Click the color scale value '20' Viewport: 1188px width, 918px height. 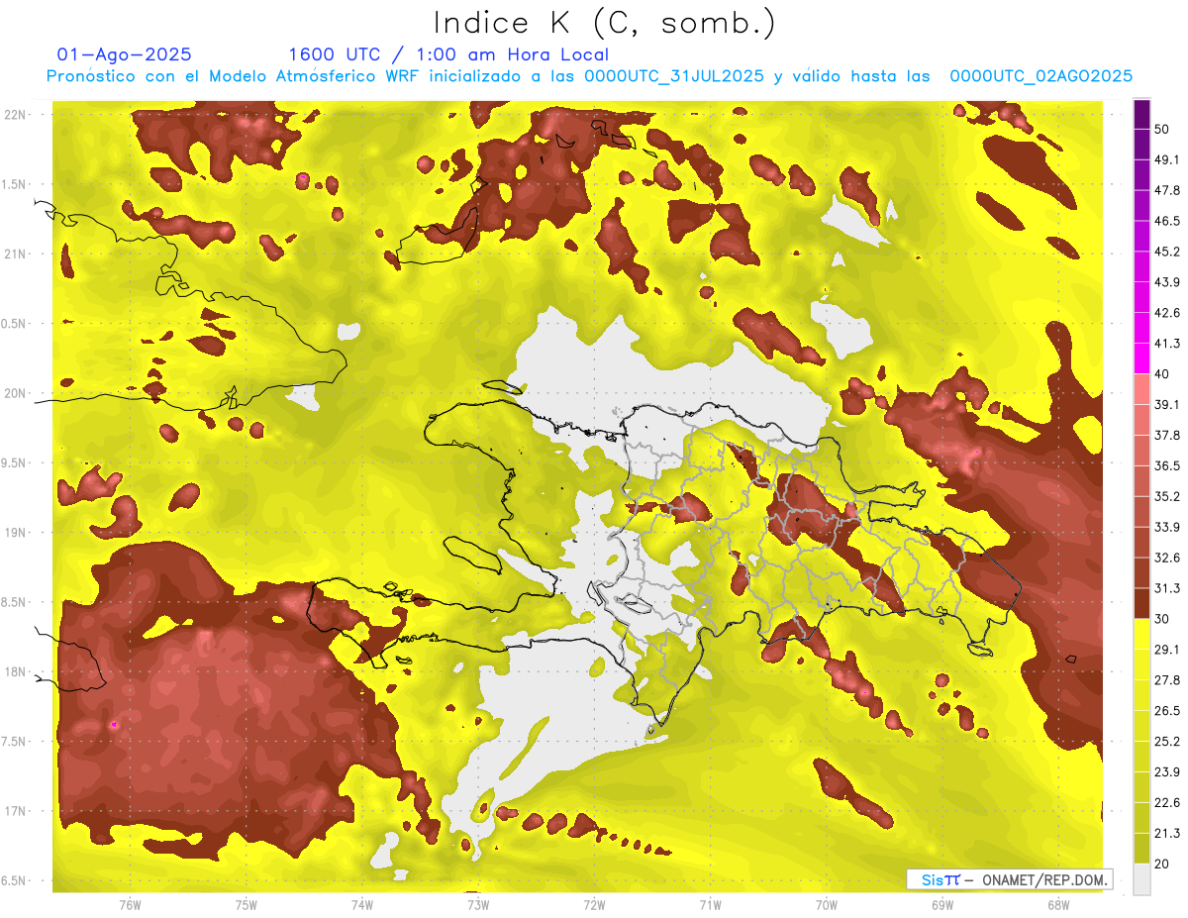click(x=1162, y=865)
